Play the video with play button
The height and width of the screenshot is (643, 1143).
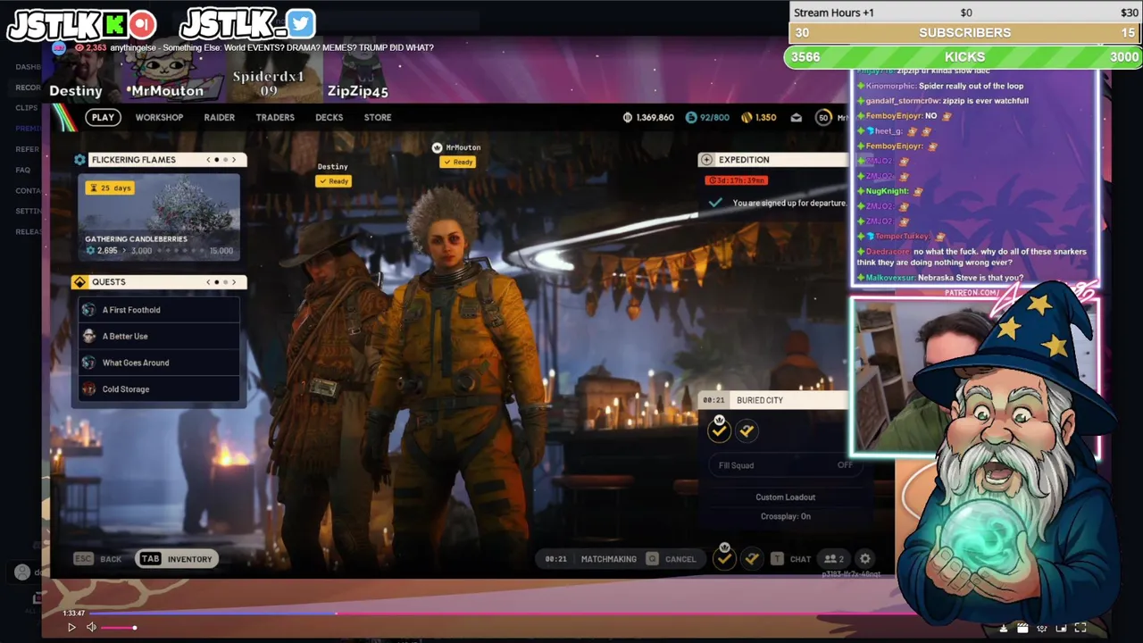click(x=71, y=628)
